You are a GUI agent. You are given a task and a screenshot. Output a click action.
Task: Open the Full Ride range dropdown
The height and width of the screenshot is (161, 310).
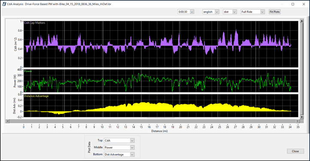coord(262,12)
